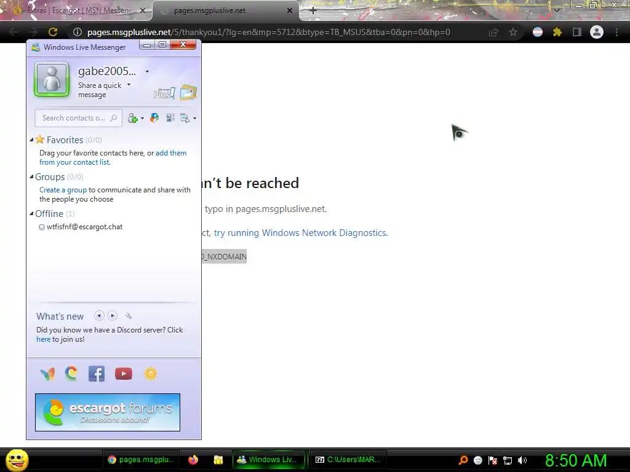Click the colorful cubes toolbar icon in Messenger
Viewport: 630px width, 472px height.
pos(154,117)
